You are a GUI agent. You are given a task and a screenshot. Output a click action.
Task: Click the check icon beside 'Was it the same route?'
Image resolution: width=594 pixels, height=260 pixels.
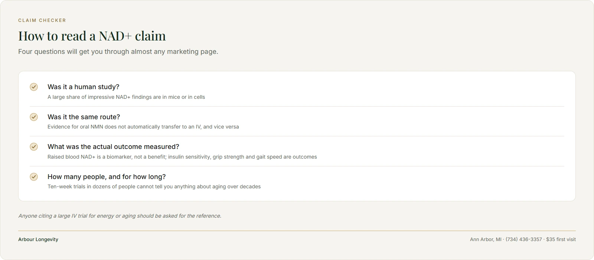[x=34, y=117]
